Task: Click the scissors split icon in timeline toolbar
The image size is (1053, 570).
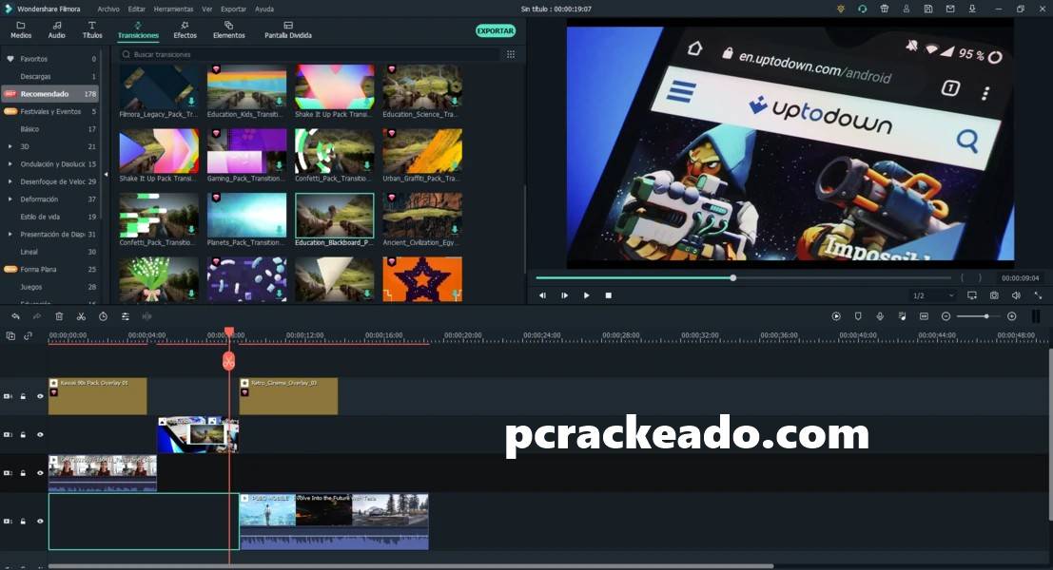Action: point(81,316)
